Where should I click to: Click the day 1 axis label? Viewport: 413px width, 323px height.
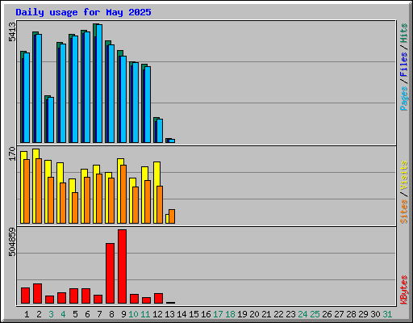pyautogui.click(x=27, y=314)
